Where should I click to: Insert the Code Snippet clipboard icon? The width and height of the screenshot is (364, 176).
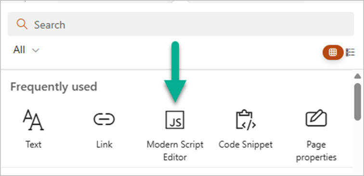point(246,119)
